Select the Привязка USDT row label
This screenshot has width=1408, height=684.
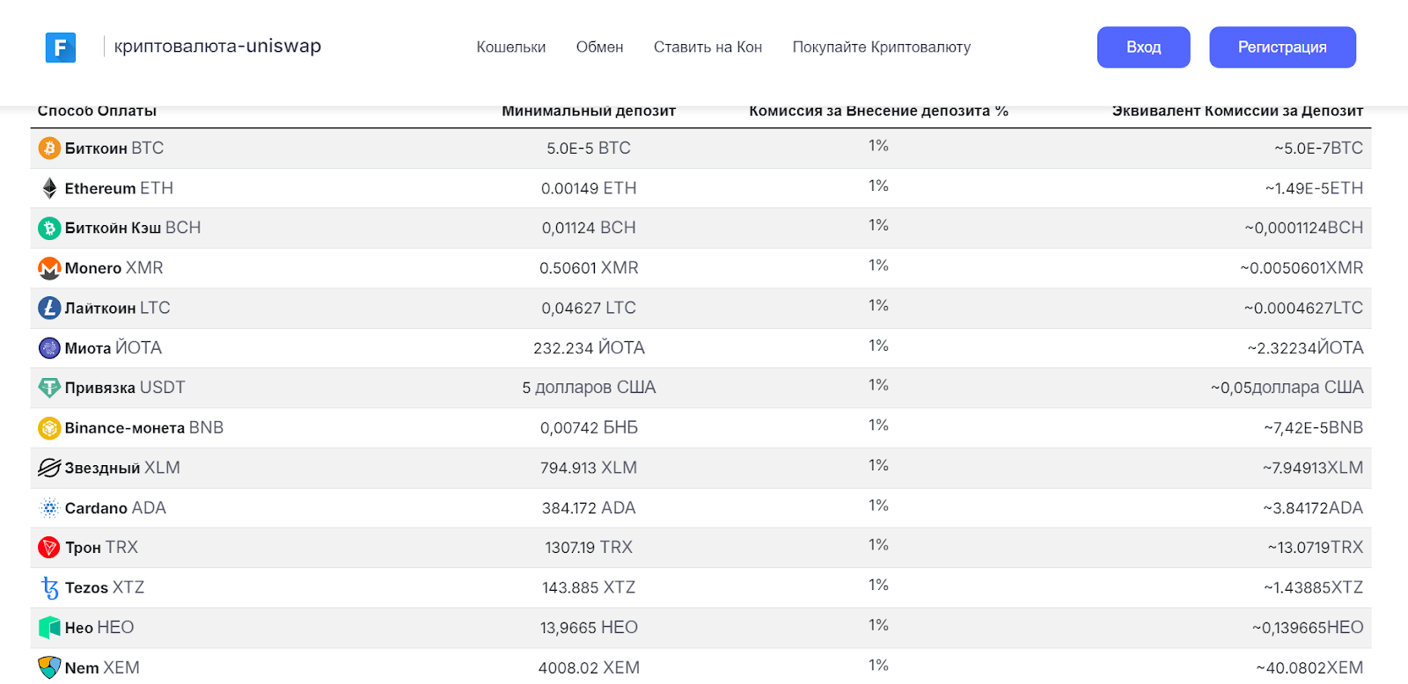tap(125, 388)
